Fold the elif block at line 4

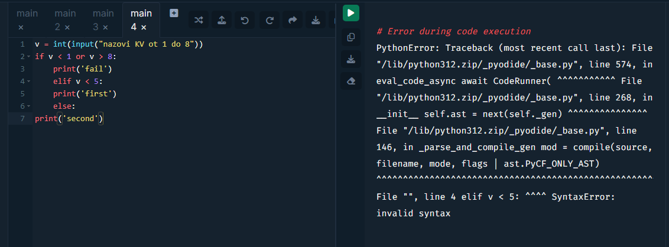click(x=29, y=82)
